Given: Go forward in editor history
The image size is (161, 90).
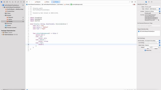Looking at the screenshot, I should [31, 2].
